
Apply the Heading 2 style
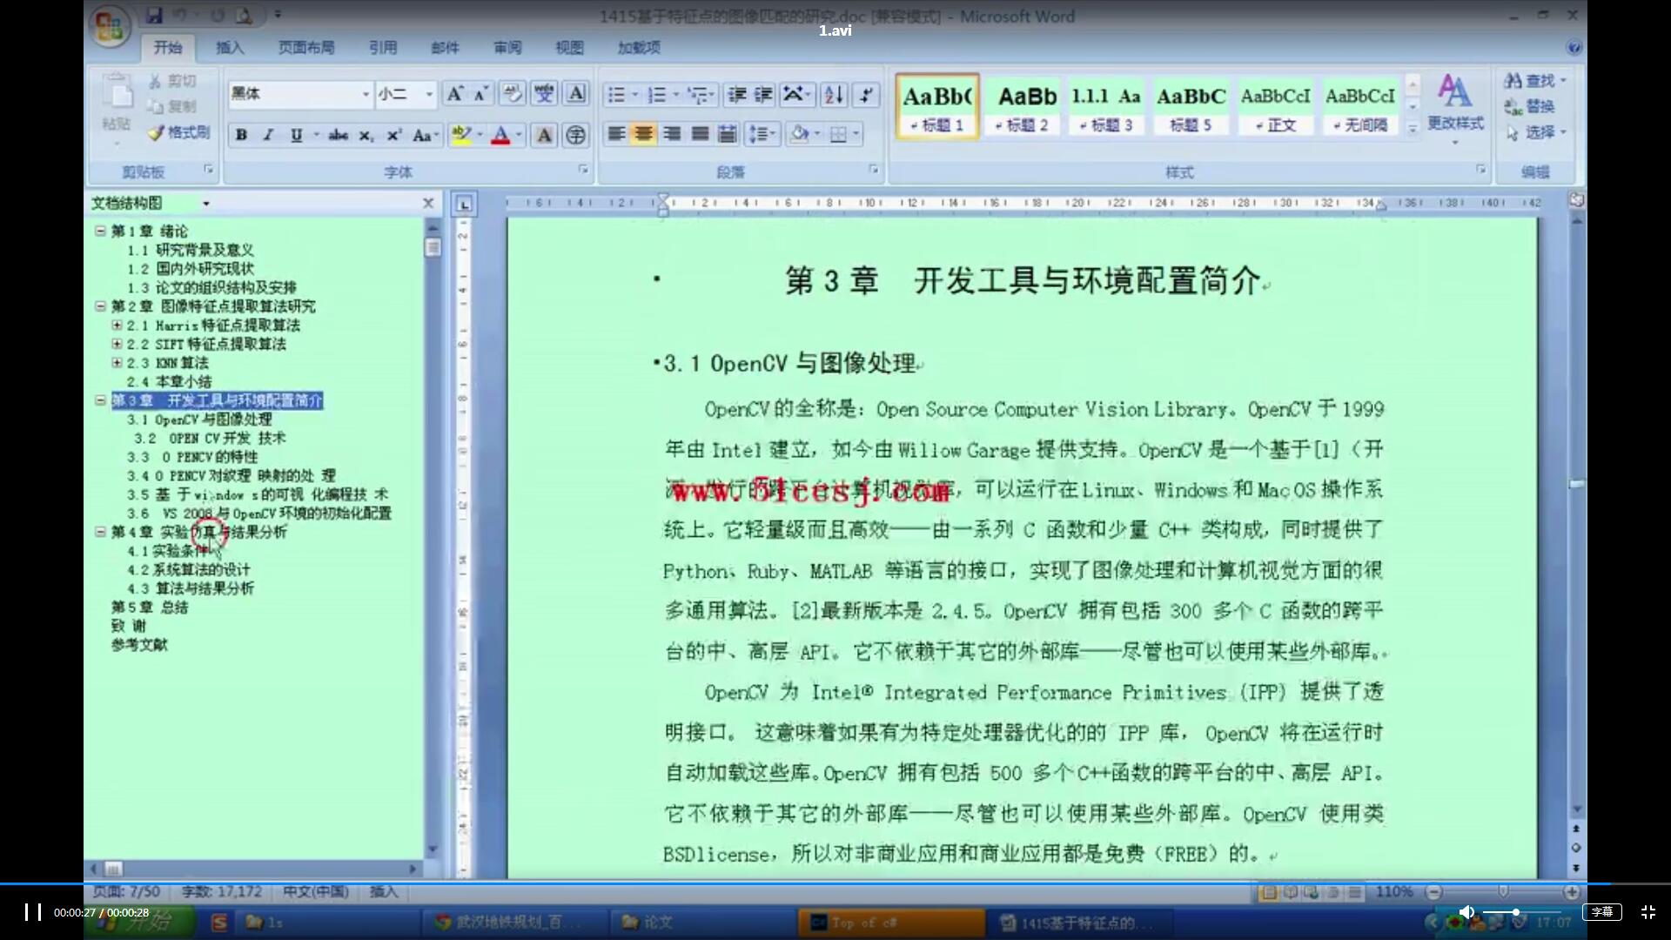tap(1023, 106)
